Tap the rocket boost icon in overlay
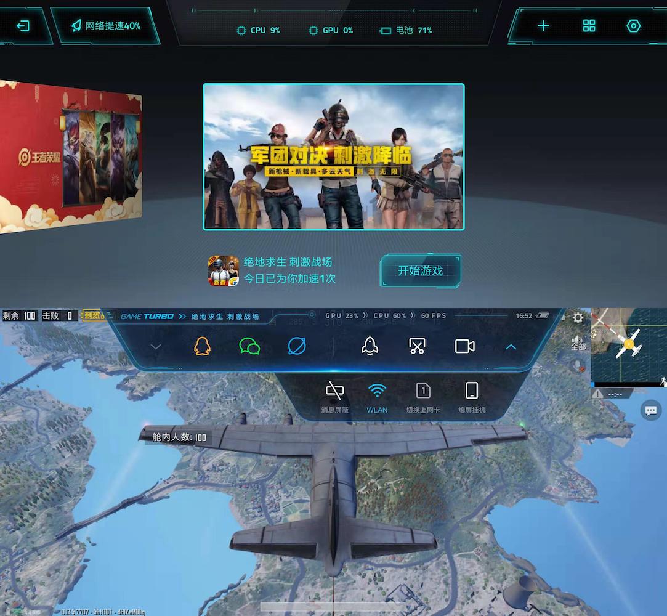Viewport: 667px width, 616px height. point(370,346)
